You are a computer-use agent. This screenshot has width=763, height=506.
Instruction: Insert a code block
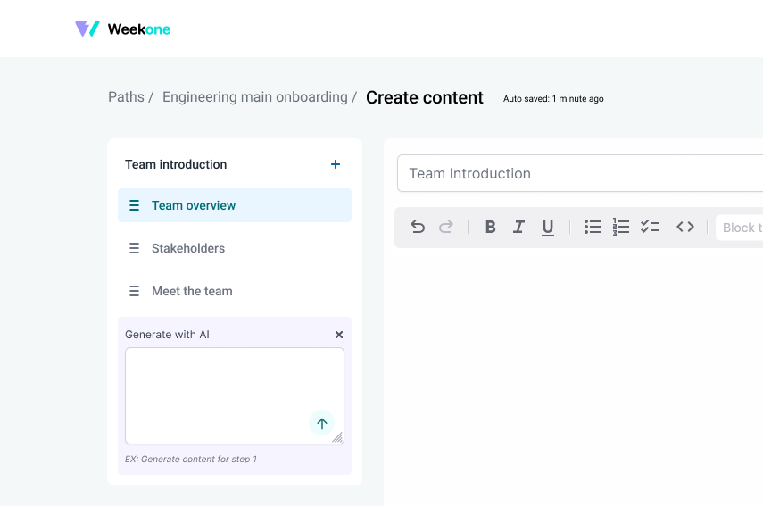[x=684, y=227]
